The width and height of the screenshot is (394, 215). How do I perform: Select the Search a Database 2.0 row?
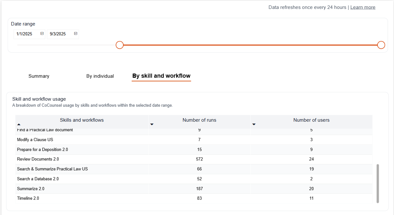click(38, 179)
